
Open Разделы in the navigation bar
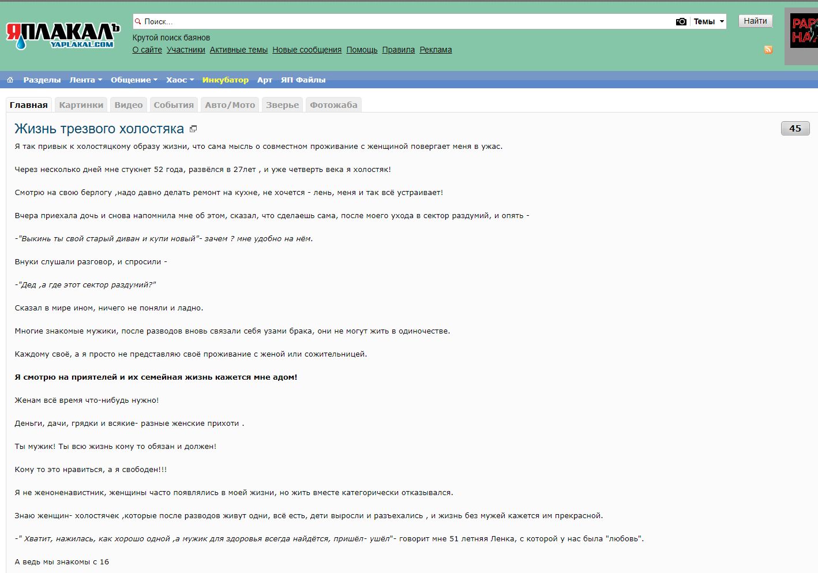click(42, 80)
